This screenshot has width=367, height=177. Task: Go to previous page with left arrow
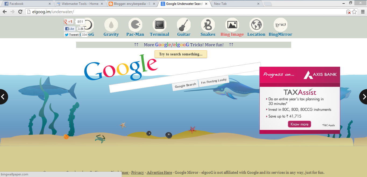tap(3, 97)
